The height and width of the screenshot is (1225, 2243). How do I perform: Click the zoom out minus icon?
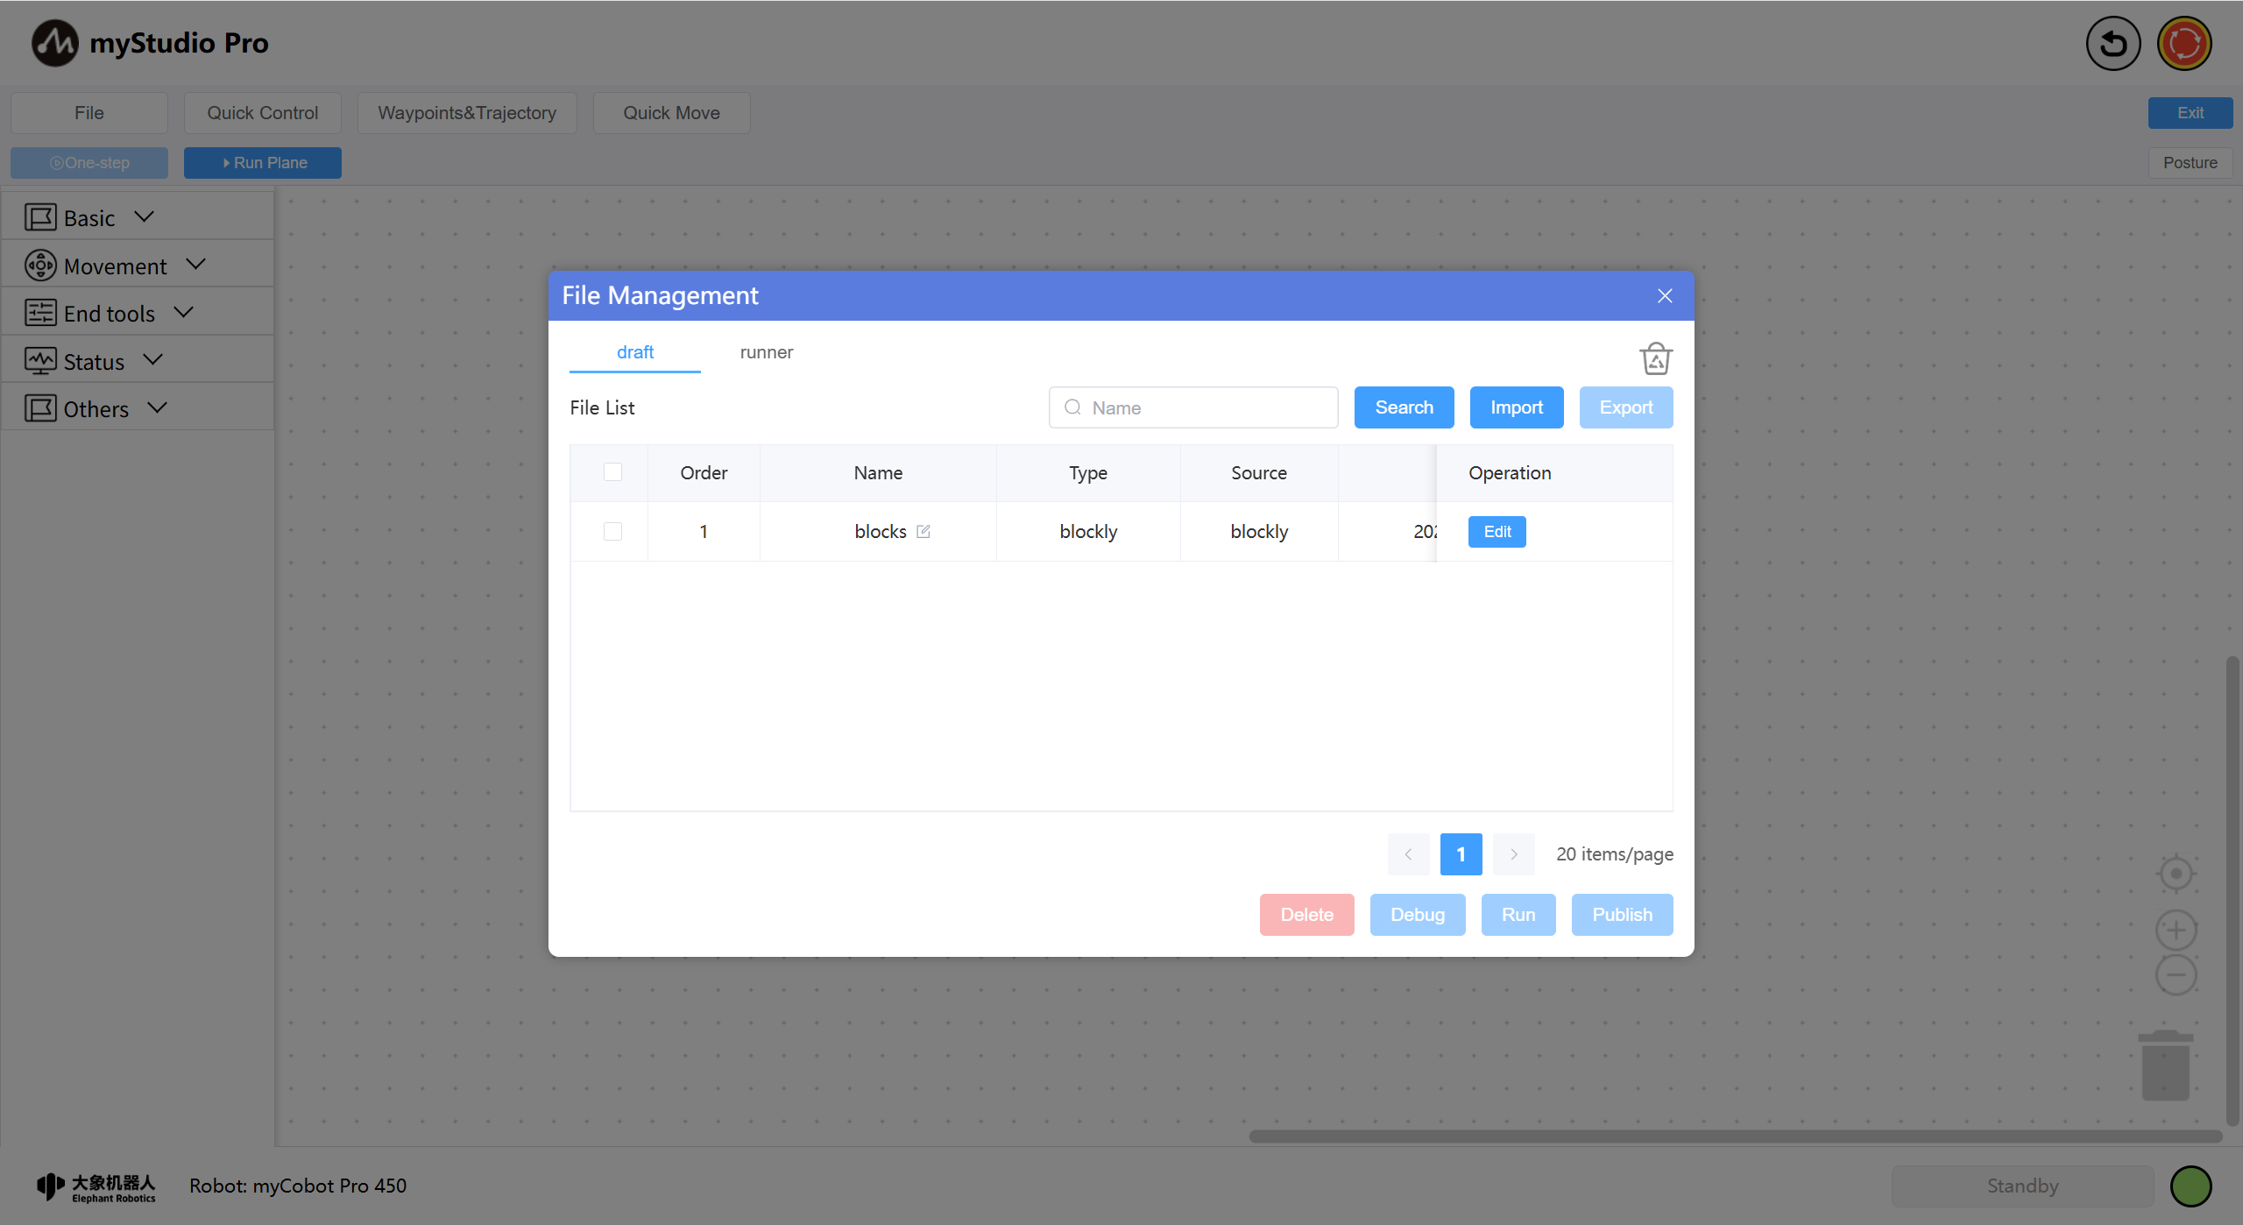point(2176,975)
